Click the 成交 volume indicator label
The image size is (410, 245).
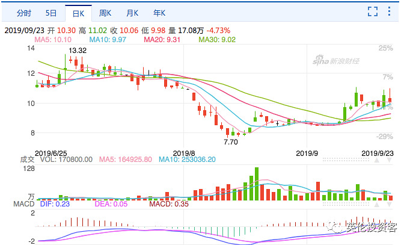tap(10, 160)
